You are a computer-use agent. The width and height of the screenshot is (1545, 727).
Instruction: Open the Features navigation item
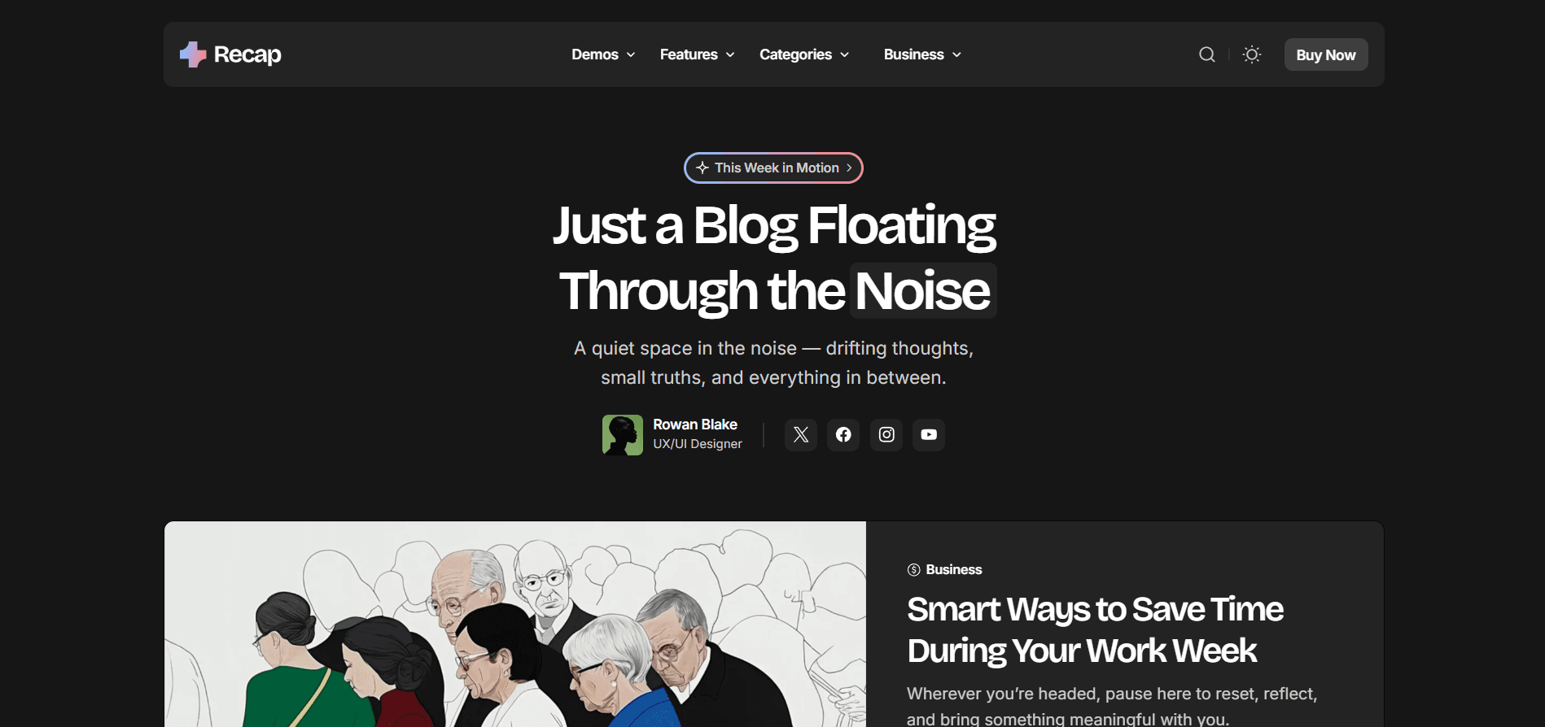coord(689,54)
